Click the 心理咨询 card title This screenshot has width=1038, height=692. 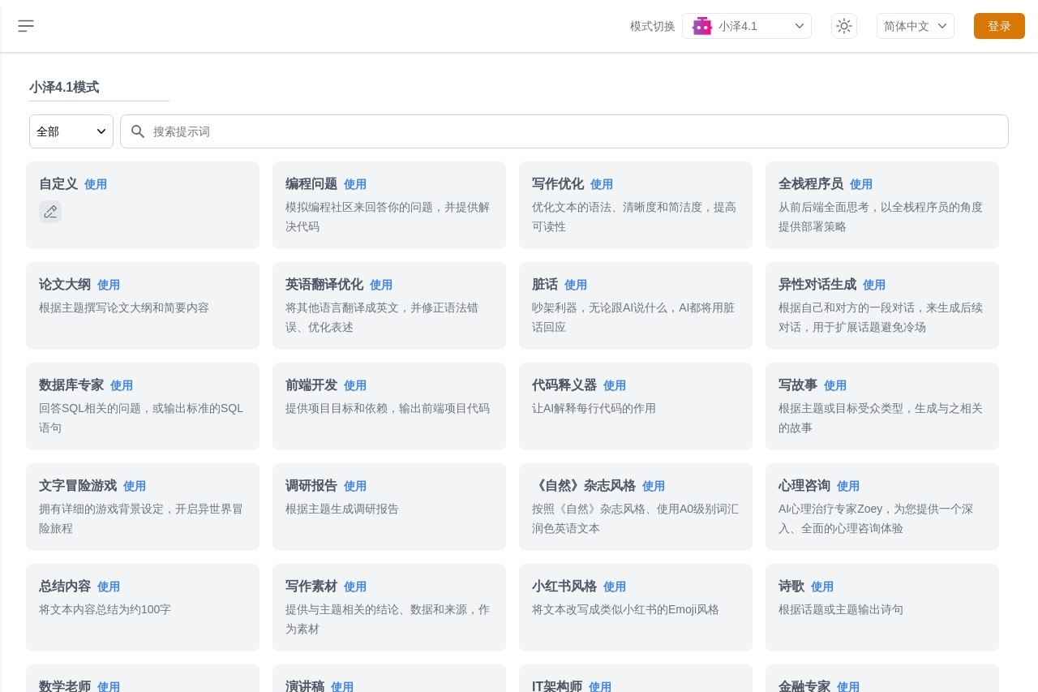804,485
